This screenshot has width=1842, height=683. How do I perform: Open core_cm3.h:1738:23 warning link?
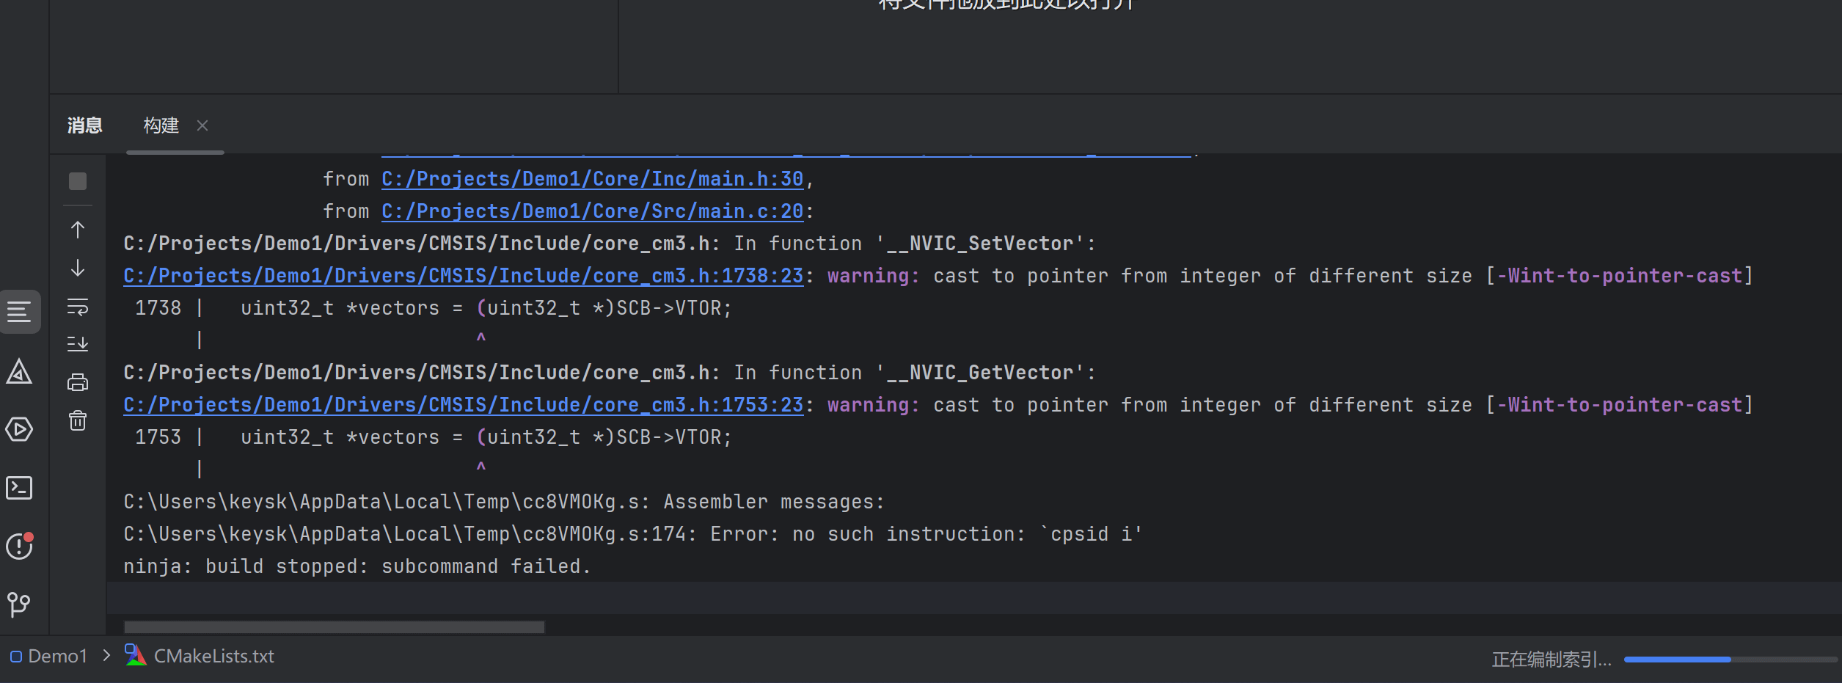coord(463,276)
